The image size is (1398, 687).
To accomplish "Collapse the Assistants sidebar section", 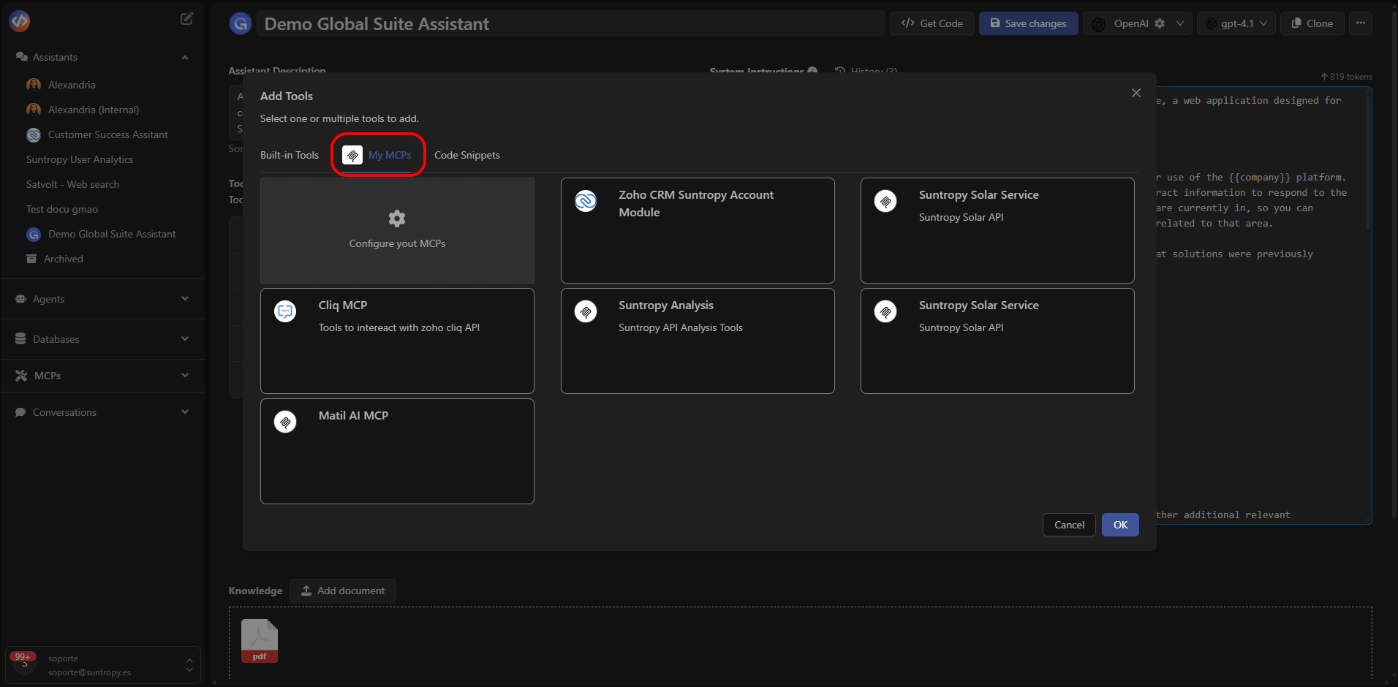I will (x=185, y=58).
